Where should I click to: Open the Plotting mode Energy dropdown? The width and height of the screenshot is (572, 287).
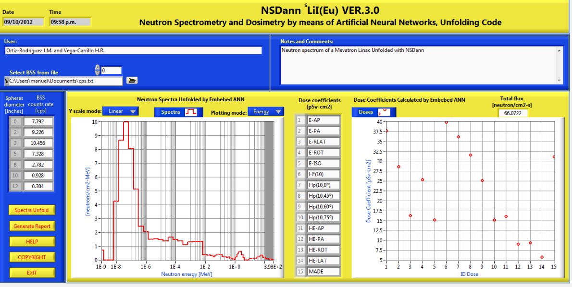265,111
